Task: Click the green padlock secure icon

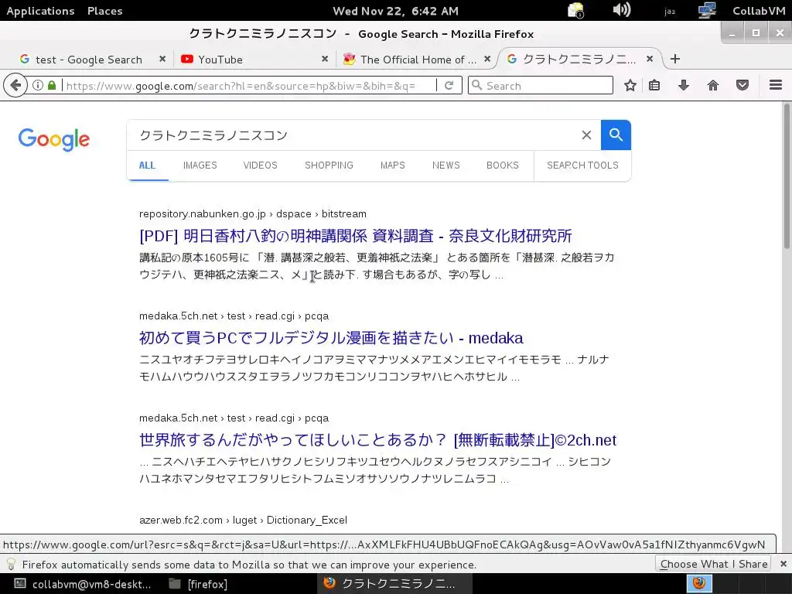Action: (x=52, y=85)
